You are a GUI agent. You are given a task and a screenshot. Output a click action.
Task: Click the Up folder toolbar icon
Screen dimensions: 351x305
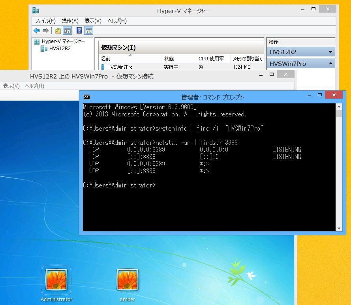tap(58, 30)
